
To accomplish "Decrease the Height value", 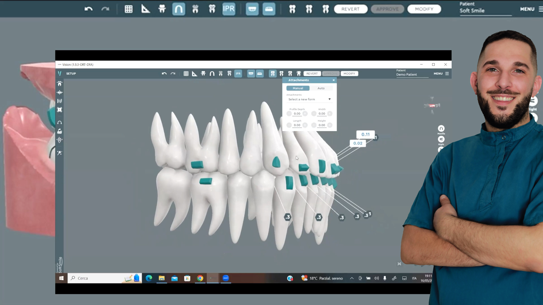I will pos(314,125).
